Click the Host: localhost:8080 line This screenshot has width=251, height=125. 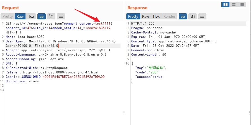click(x=25, y=37)
